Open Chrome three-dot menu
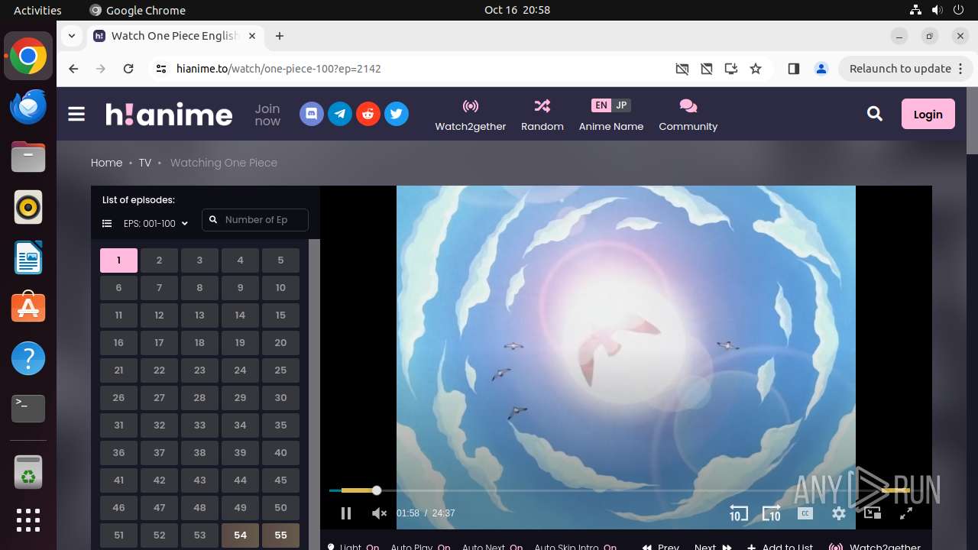The height and width of the screenshot is (550, 978). point(960,69)
